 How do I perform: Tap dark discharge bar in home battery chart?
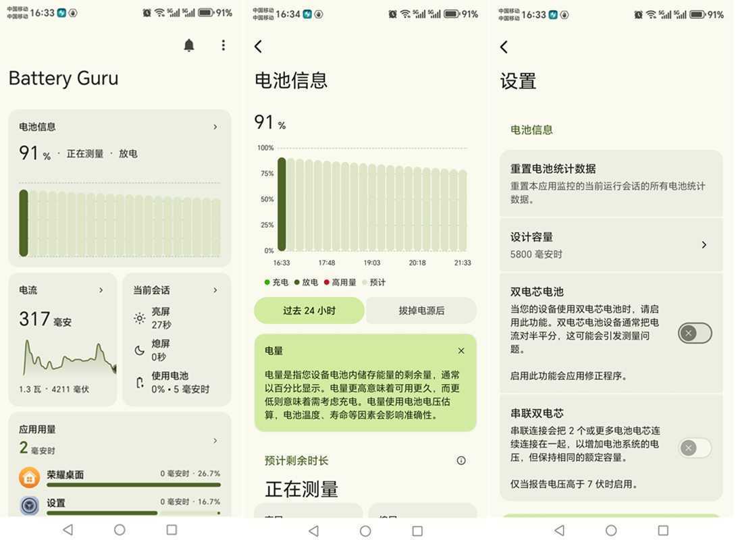point(24,223)
